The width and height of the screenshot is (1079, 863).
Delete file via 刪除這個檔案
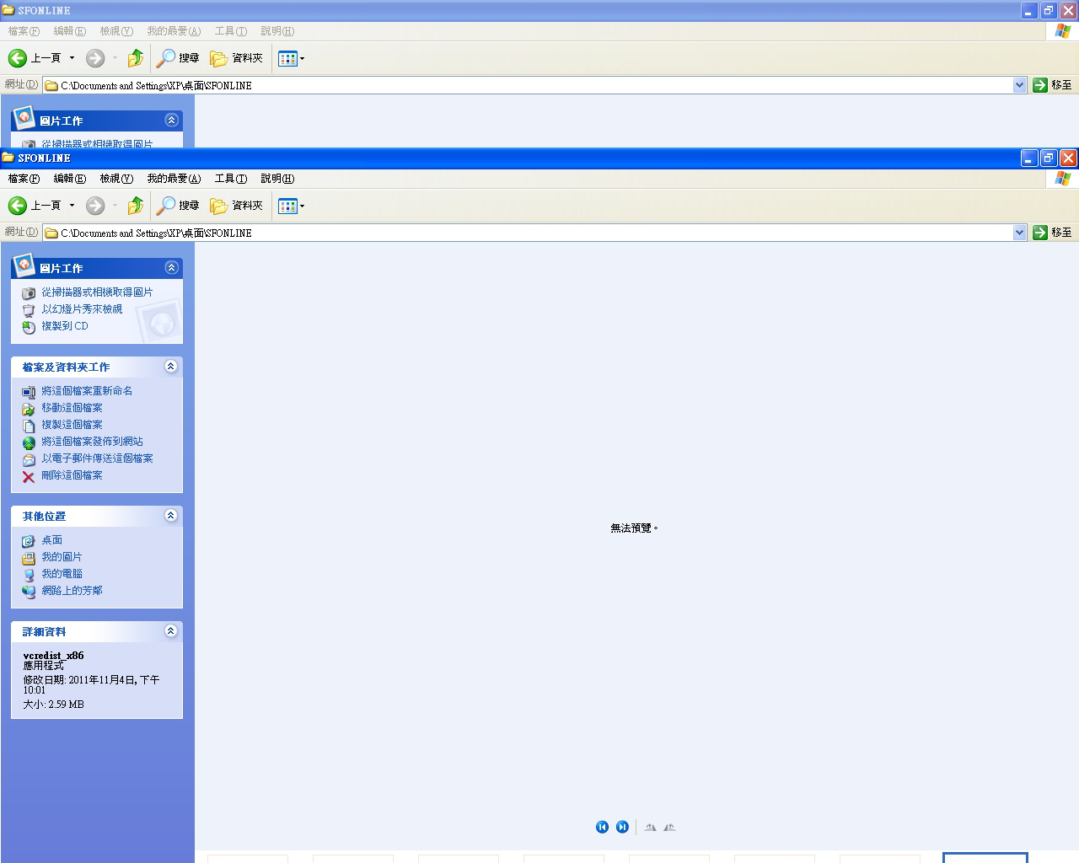(72, 475)
